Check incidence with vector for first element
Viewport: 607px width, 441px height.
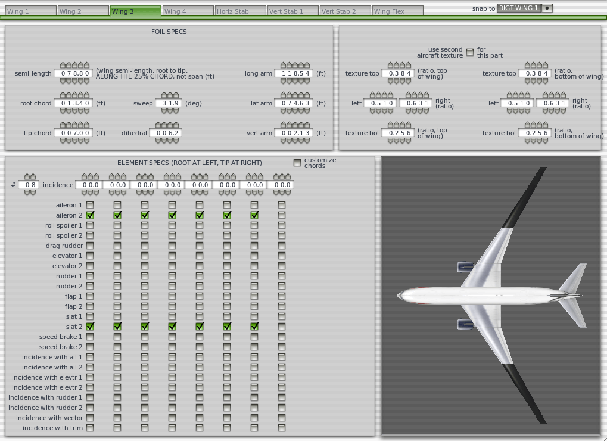tap(90, 418)
